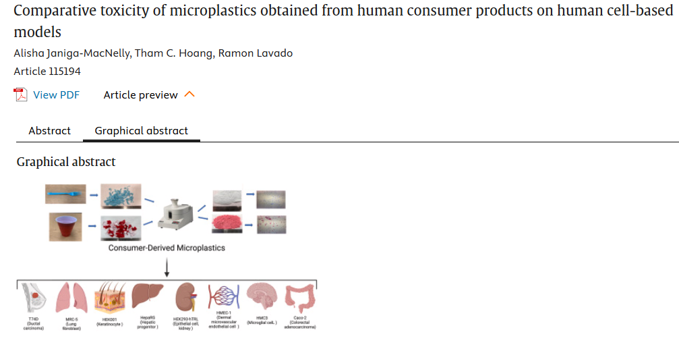
Task: Click the breast T74D cell icon
Action: 32,298
